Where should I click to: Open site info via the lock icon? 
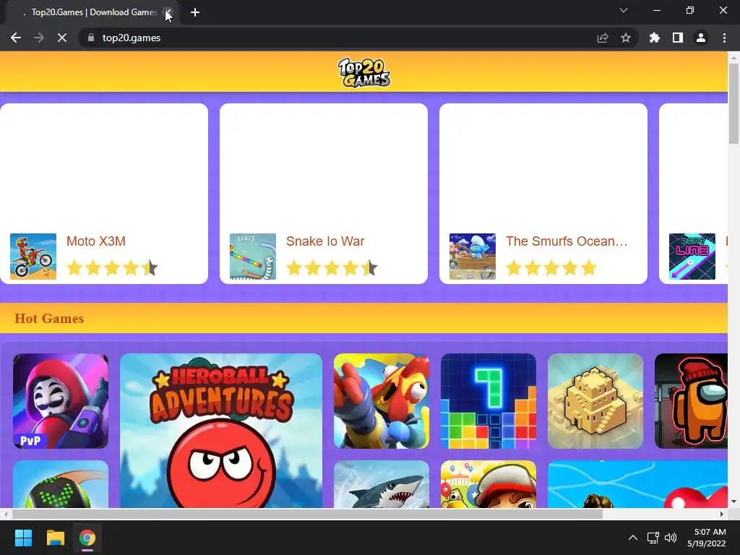point(91,38)
